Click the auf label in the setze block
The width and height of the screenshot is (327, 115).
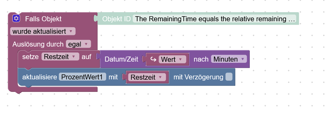86,57
